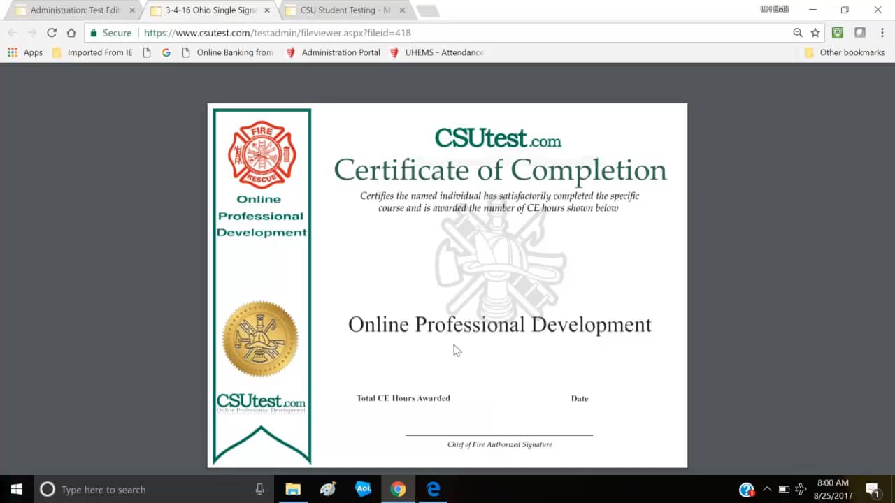Click the Certificate of Completion title
The width and height of the screenshot is (895, 503).
click(x=500, y=170)
